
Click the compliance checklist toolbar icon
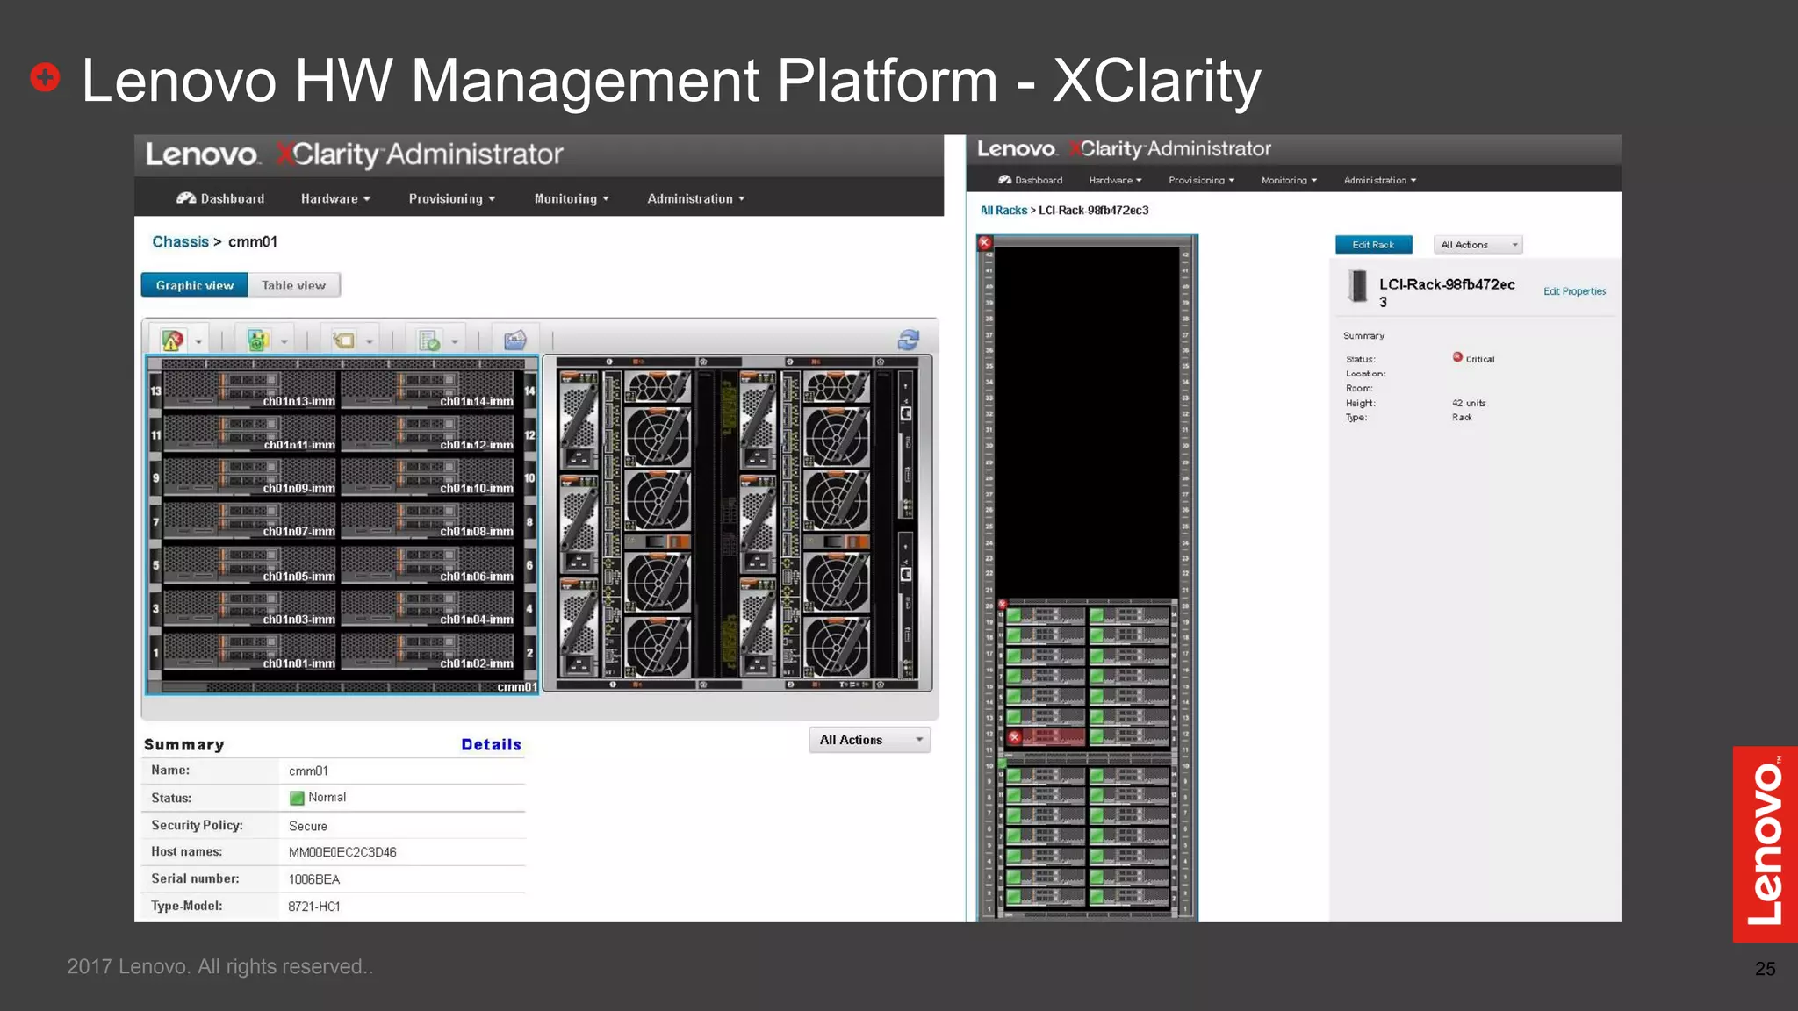428,341
